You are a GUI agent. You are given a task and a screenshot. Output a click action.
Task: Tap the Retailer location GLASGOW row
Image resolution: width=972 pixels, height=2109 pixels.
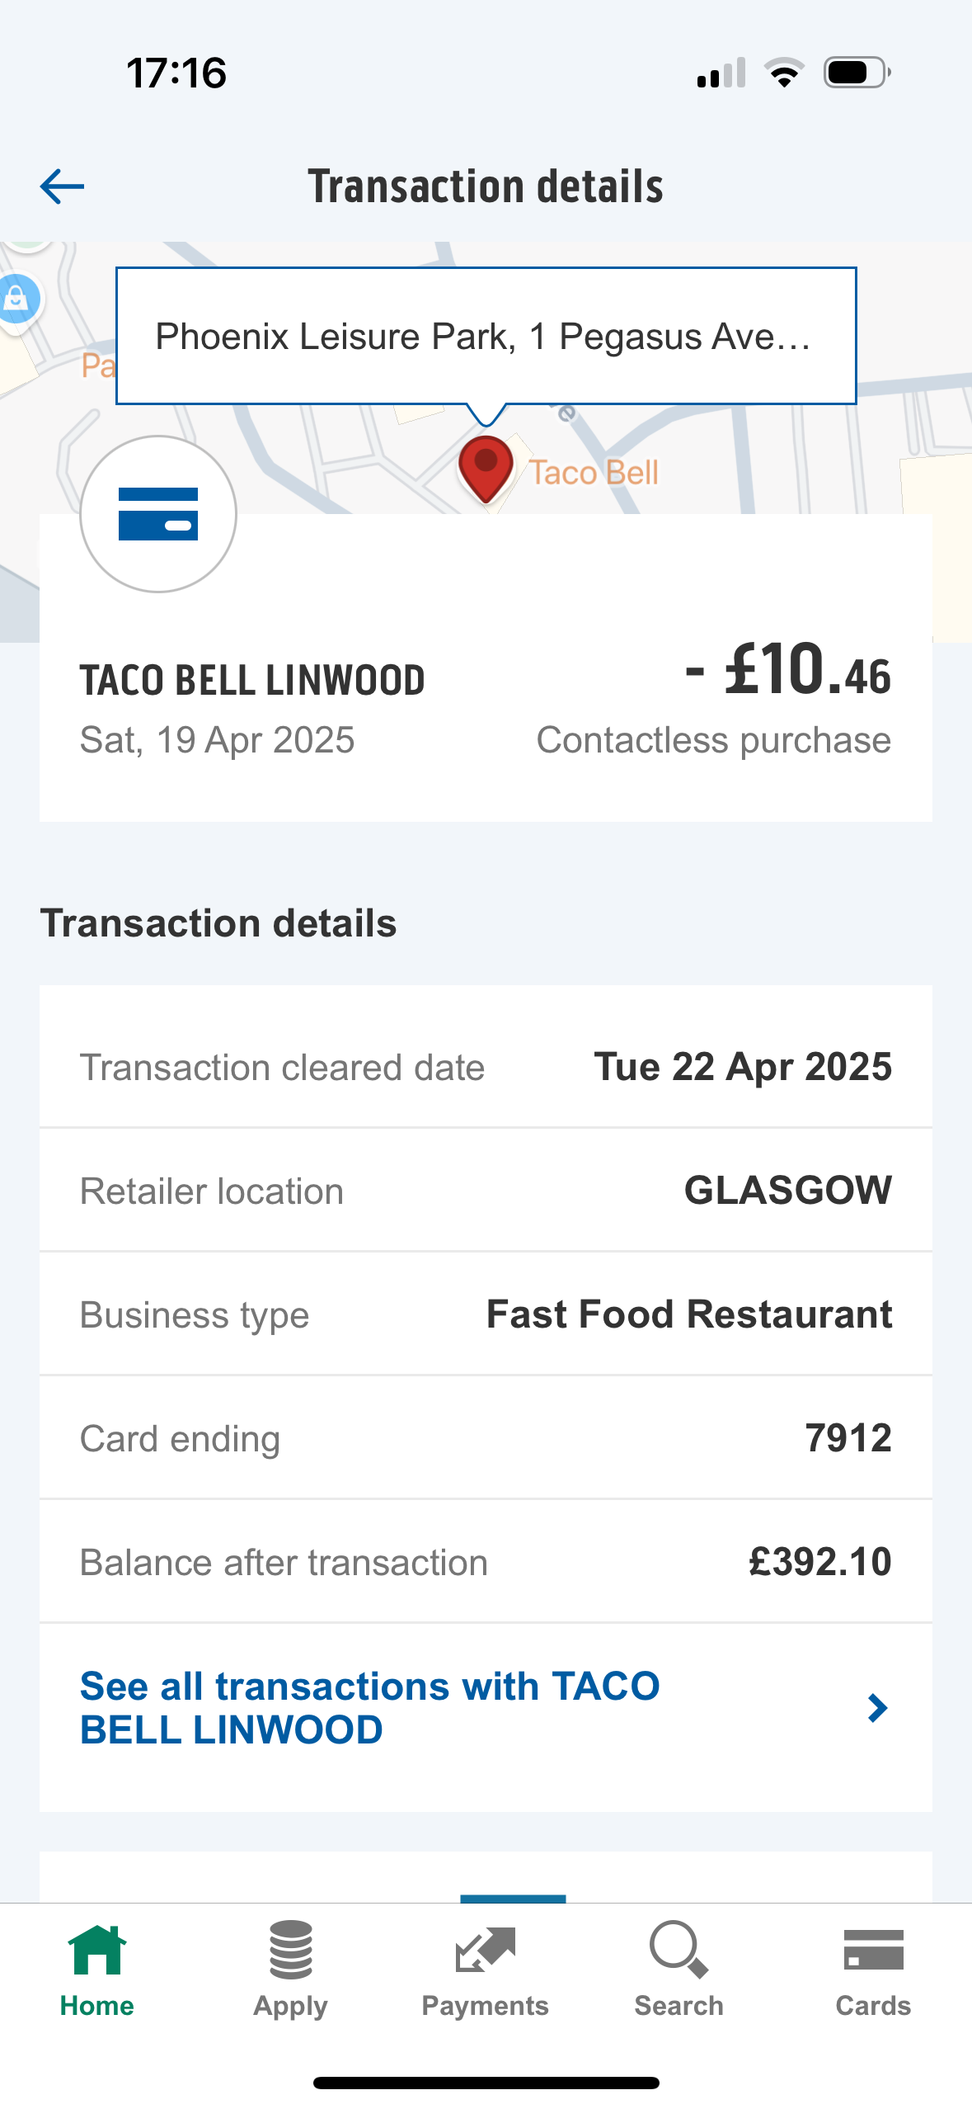pos(486,1191)
